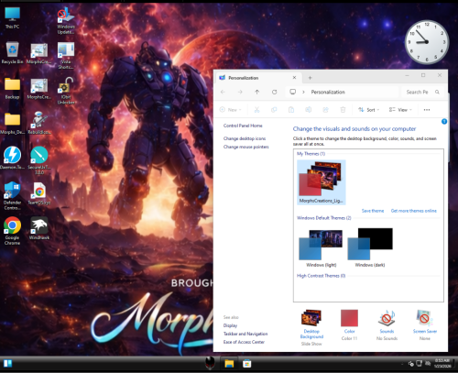Select the Windows (dark) theme thumbnail
Viewport: 458px width, 373px height.
tap(370, 247)
